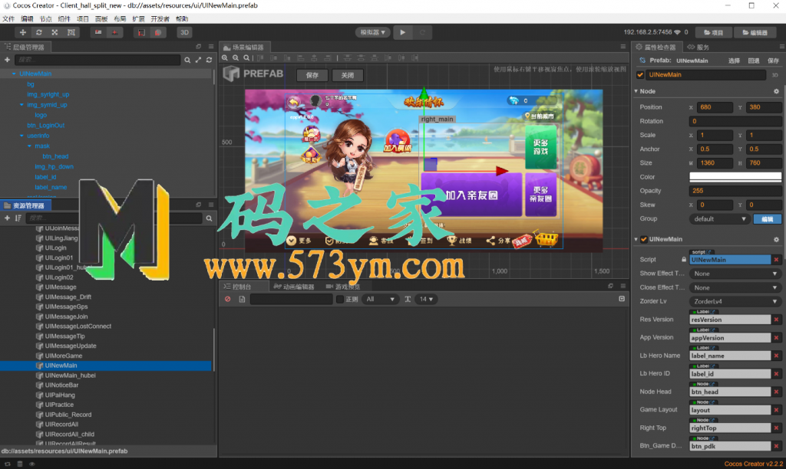This screenshot has height=469, width=786.
Task: Expand all nodes with the hierarchy arrows icon
Action: (198, 60)
